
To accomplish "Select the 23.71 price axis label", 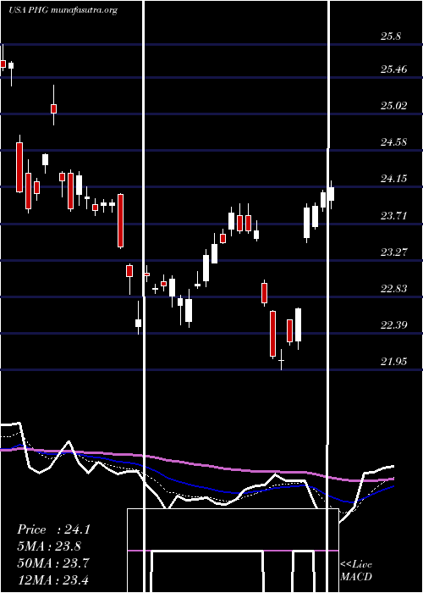I will pos(393,216).
